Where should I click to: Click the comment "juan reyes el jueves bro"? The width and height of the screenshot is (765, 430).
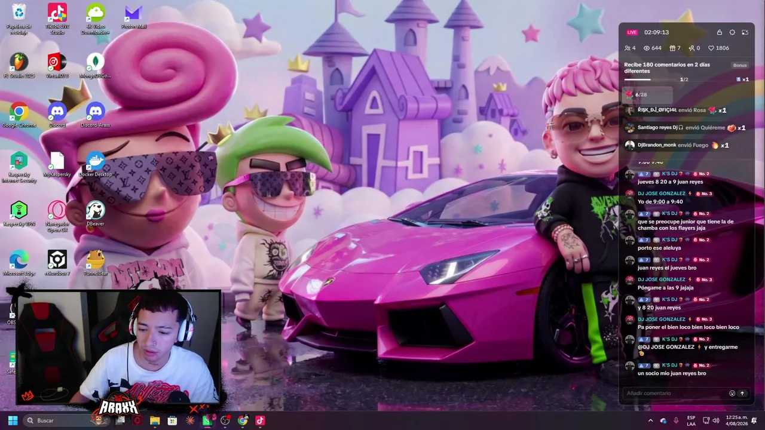coord(667,268)
